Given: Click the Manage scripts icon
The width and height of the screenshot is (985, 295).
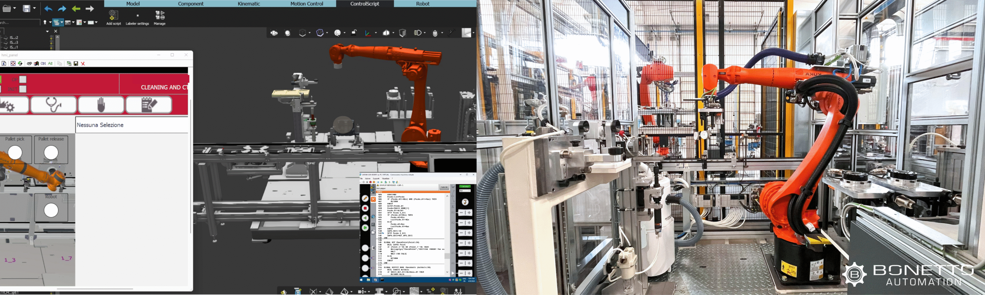Looking at the screenshot, I should (160, 16).
